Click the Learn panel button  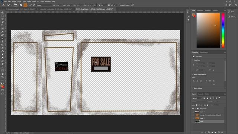tap(231, 12)
